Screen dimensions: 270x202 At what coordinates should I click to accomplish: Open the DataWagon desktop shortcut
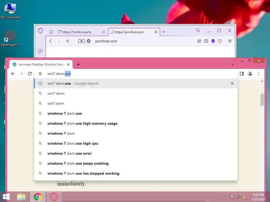click(10, 38)
